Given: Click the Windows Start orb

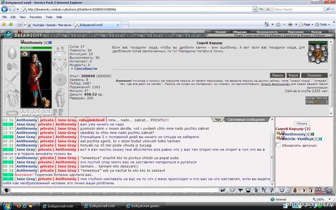Looking at the screenshot, I should (x=7, y=206).
